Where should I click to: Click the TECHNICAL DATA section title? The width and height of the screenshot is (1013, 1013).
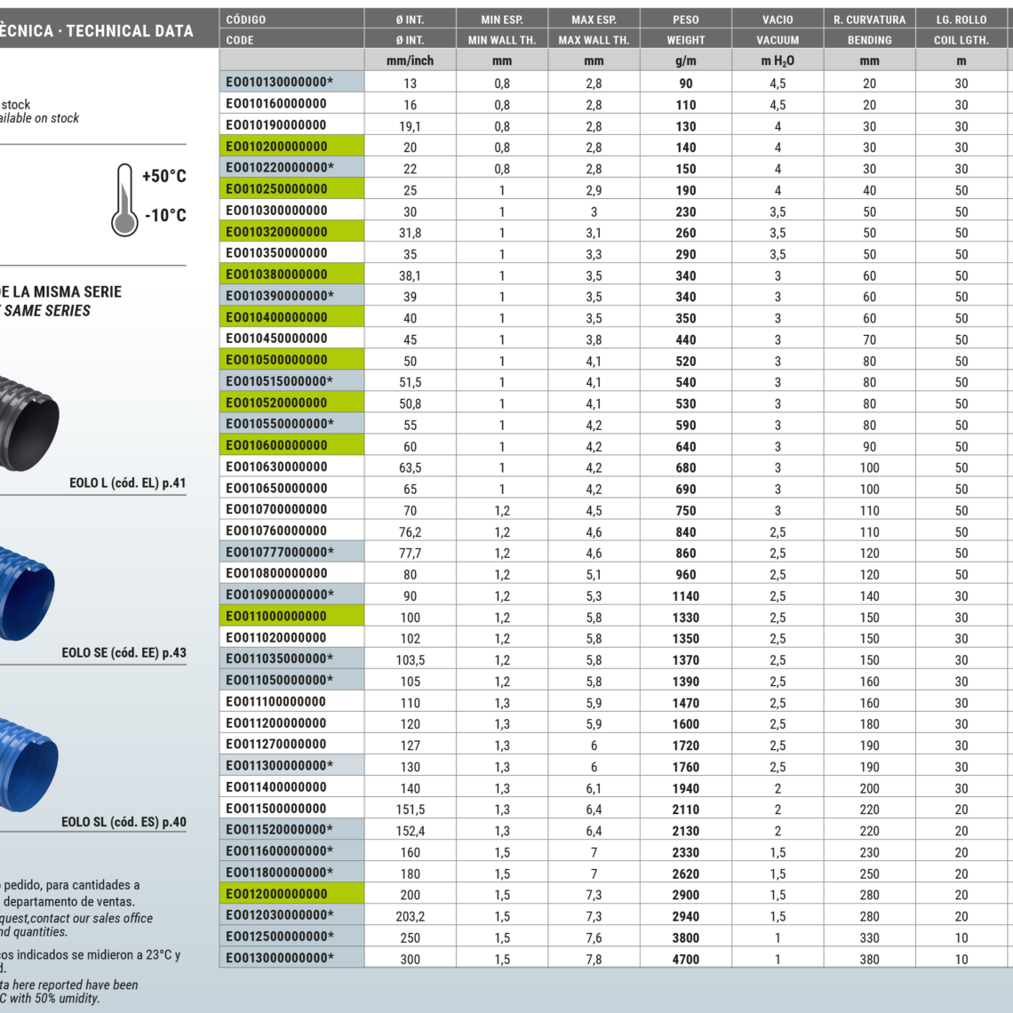pos(130,31)
